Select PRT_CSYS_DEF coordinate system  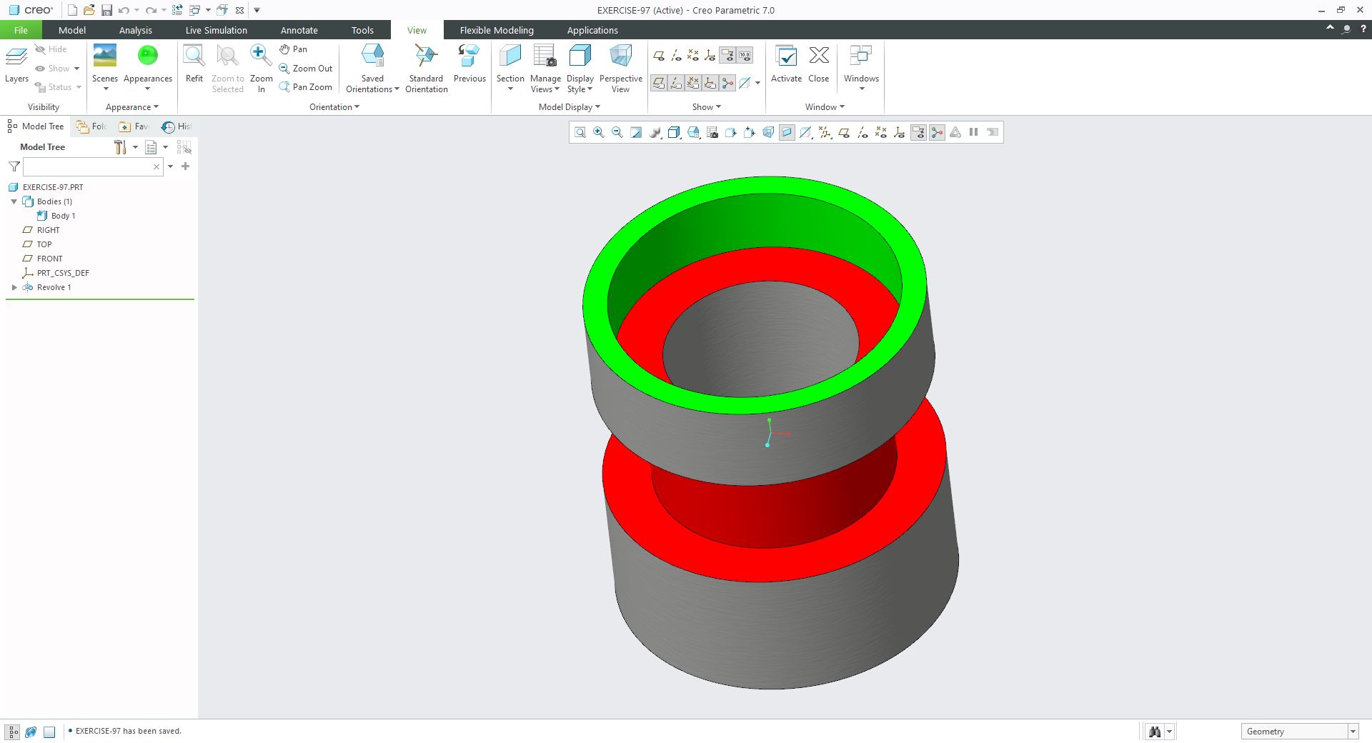63,273
